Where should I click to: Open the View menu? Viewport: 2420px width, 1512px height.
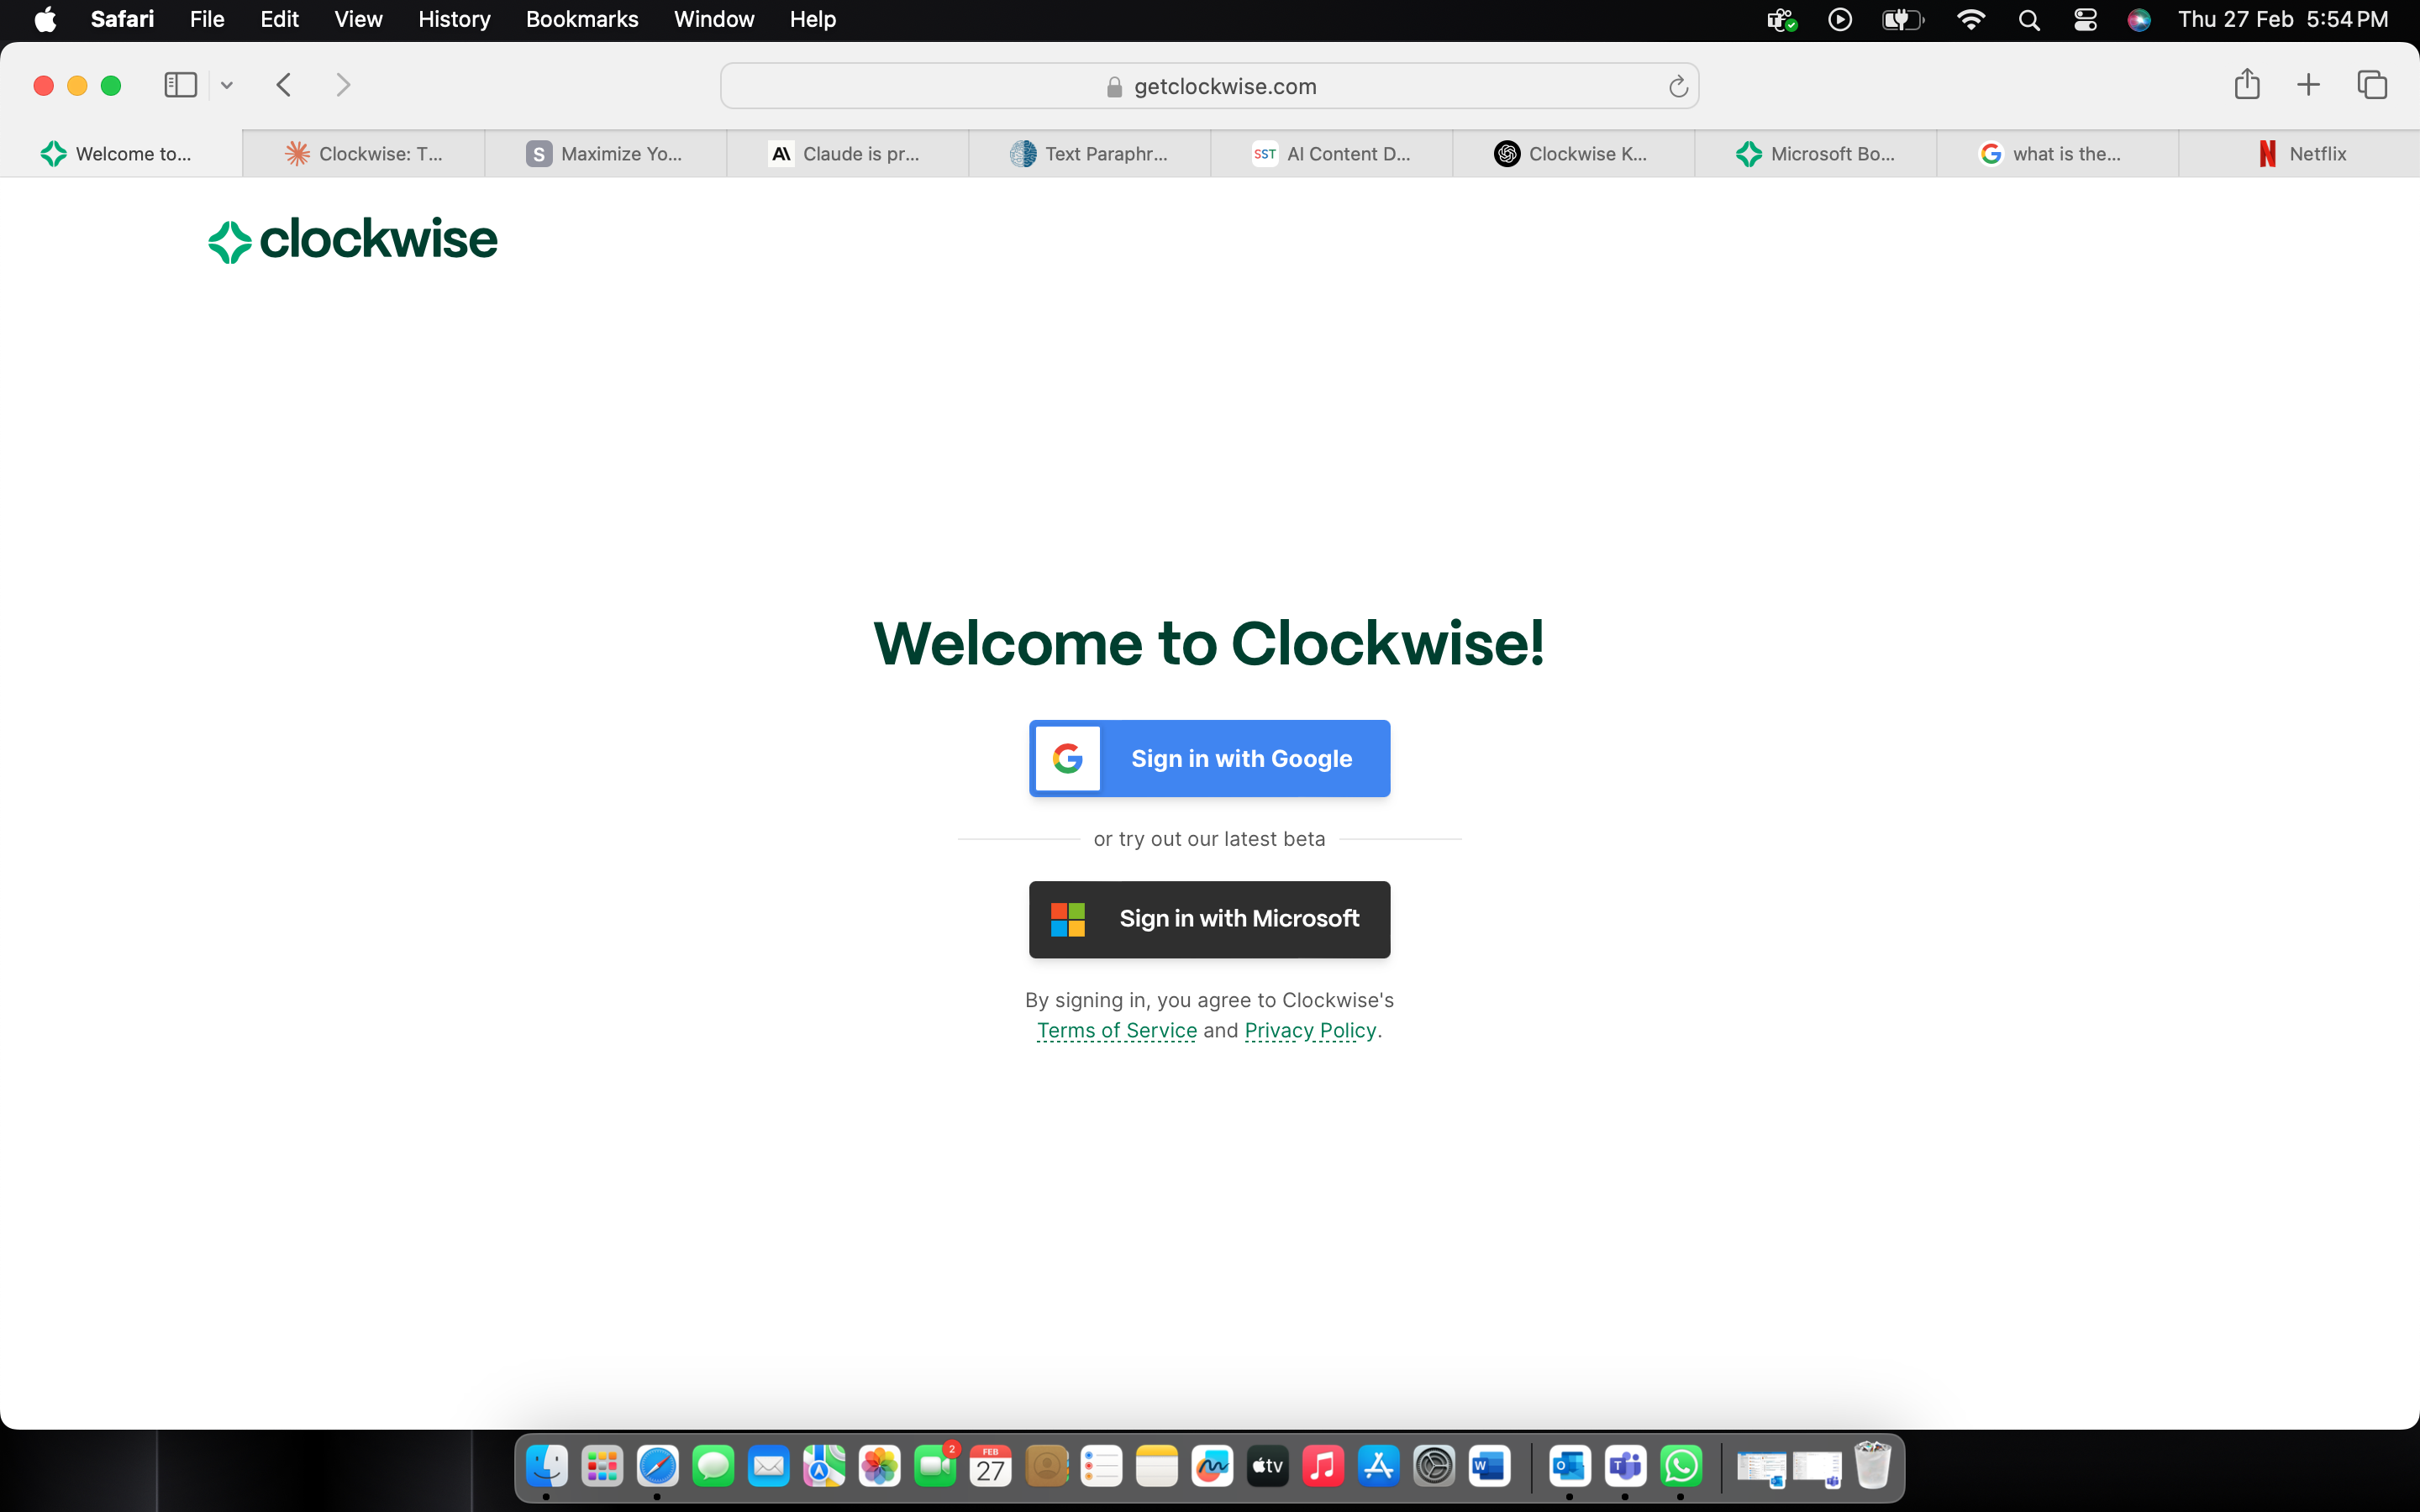(358, 20)
